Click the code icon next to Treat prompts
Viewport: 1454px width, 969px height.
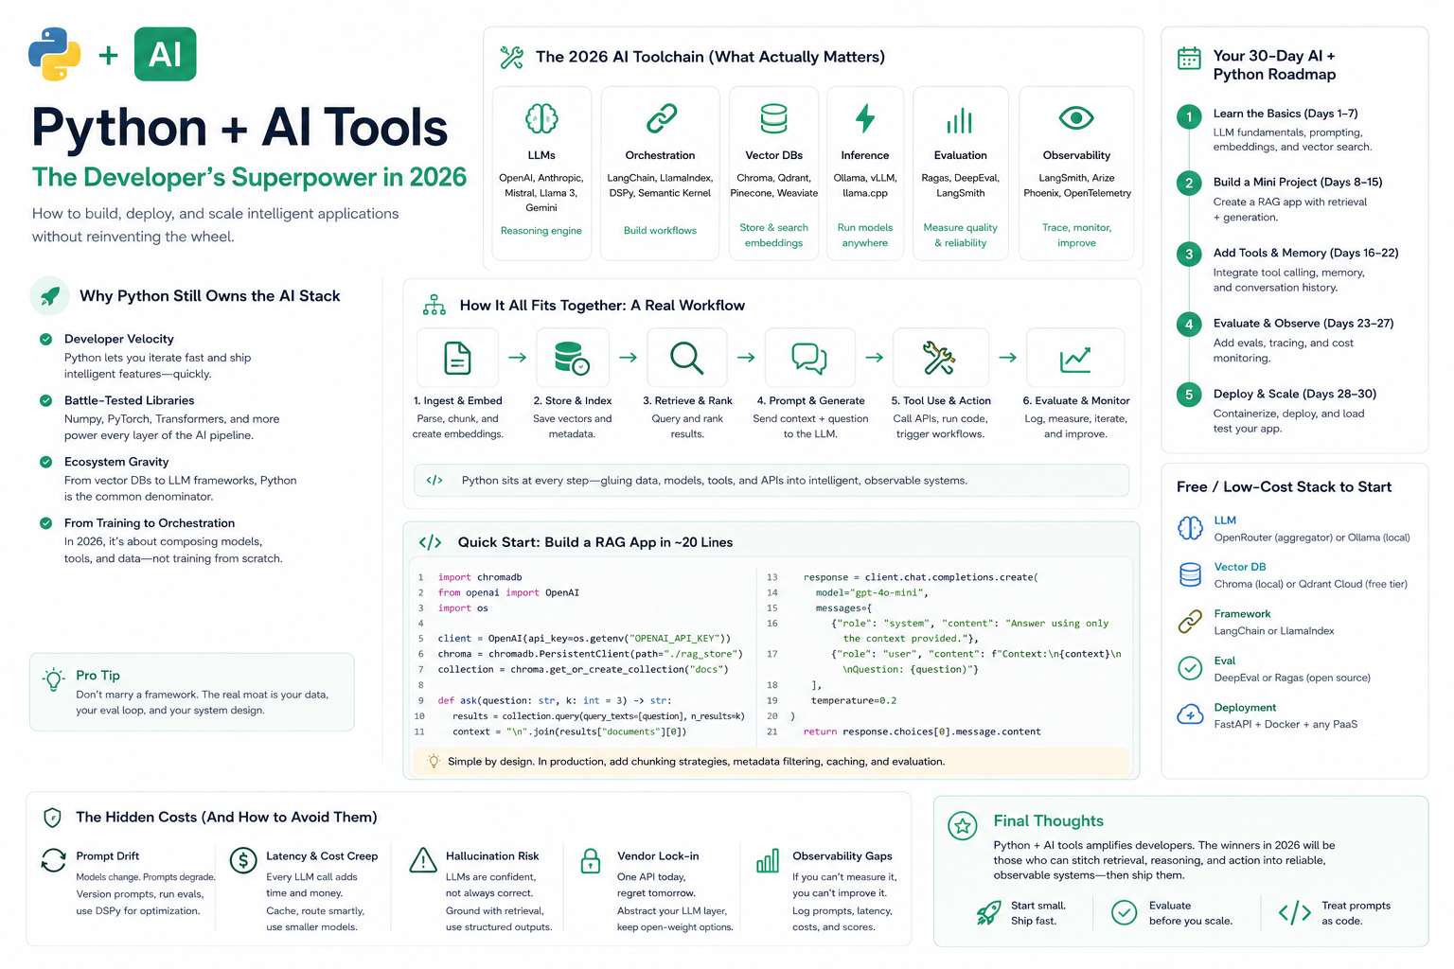pos(1294,912)
